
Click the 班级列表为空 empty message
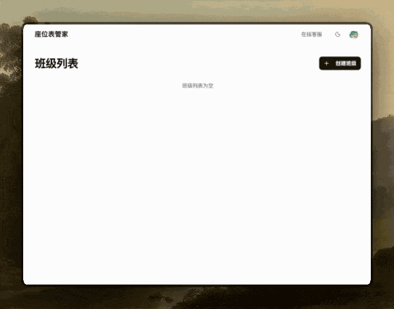(x=197, y=86)
